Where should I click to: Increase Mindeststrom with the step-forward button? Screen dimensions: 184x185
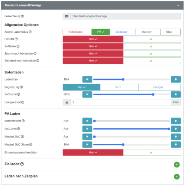176,121
